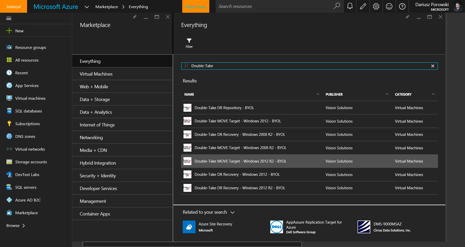
Task: Open Recent clock icon
Action: coord(9,73)
